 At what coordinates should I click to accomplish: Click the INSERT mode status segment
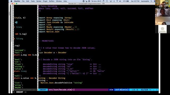tap(43, 90)
